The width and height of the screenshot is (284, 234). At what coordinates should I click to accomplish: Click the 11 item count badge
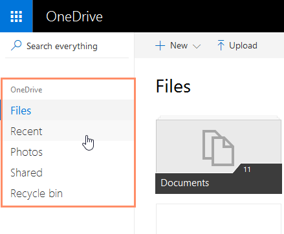247,169
